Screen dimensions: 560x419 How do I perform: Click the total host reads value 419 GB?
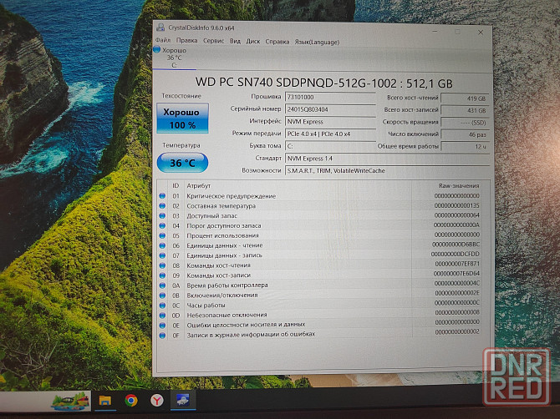click(464, 98)
